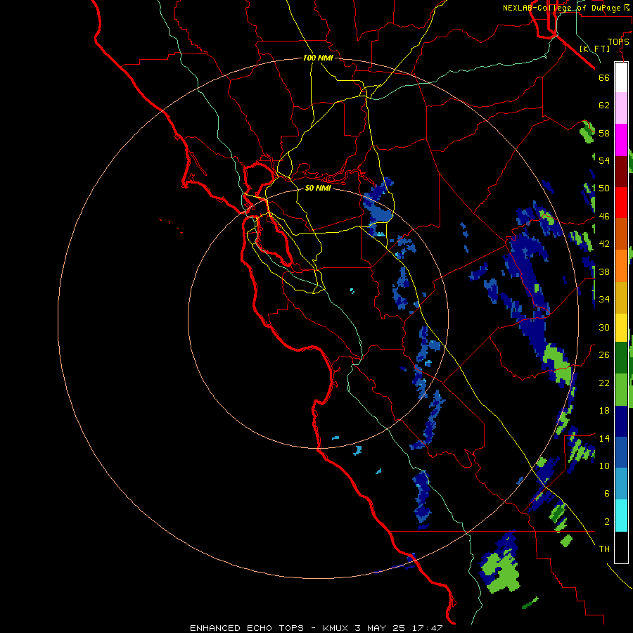Click the navy legend swatch near 18
The image size is (633, 633).
[621, 421]
